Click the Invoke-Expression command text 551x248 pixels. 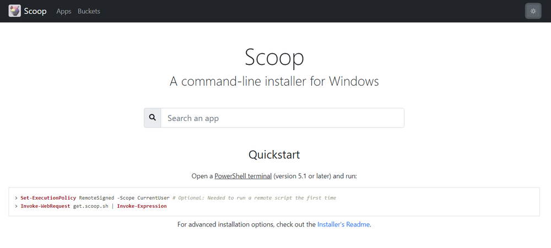(142, 206)
